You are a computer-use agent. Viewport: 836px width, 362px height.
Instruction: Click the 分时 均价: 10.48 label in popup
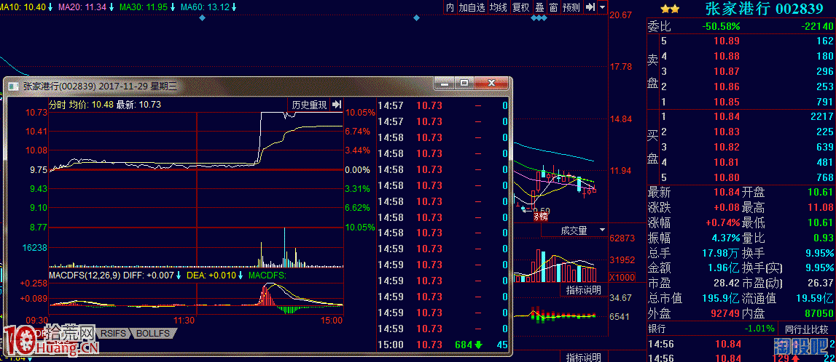pyautogui.click(x=81, y=105)
